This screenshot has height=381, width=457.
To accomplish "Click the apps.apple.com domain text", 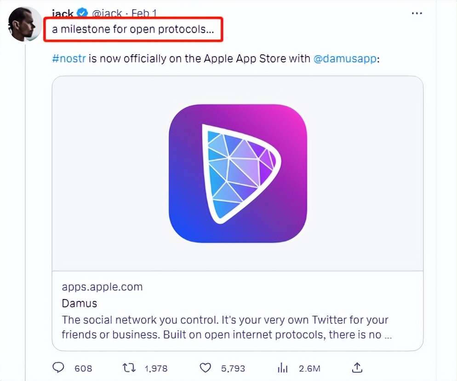I will click(x=102, y=287).
